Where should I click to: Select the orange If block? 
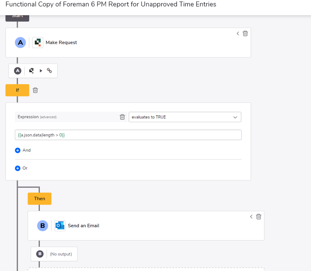pos(17,90)
